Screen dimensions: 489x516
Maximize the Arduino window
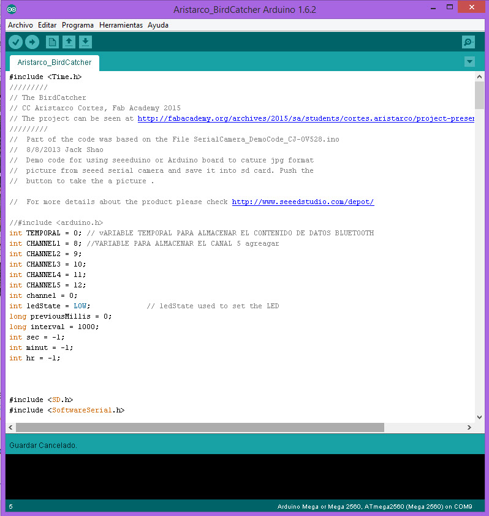[450, 7]
